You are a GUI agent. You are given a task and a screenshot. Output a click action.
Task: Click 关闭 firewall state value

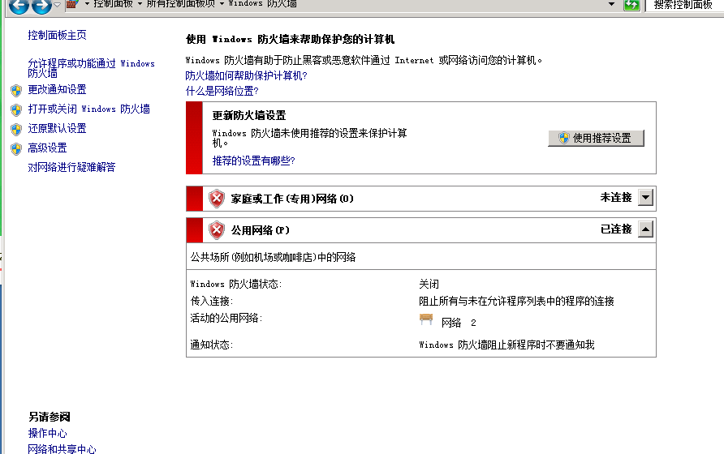point(429,284)
